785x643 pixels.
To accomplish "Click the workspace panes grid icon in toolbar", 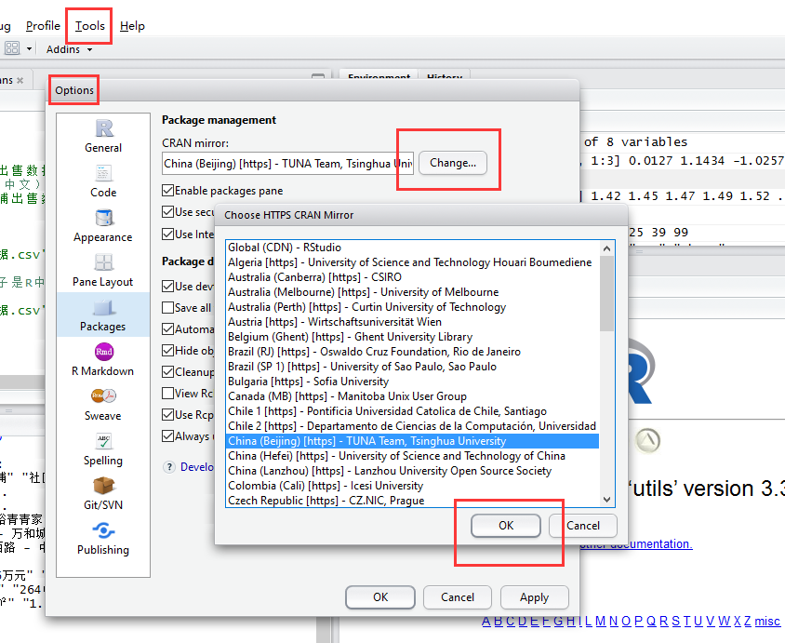I will coord(12,48).
